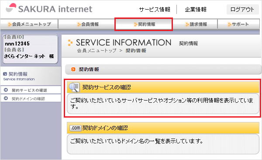Click the .com domain icon

coord(76,128)
